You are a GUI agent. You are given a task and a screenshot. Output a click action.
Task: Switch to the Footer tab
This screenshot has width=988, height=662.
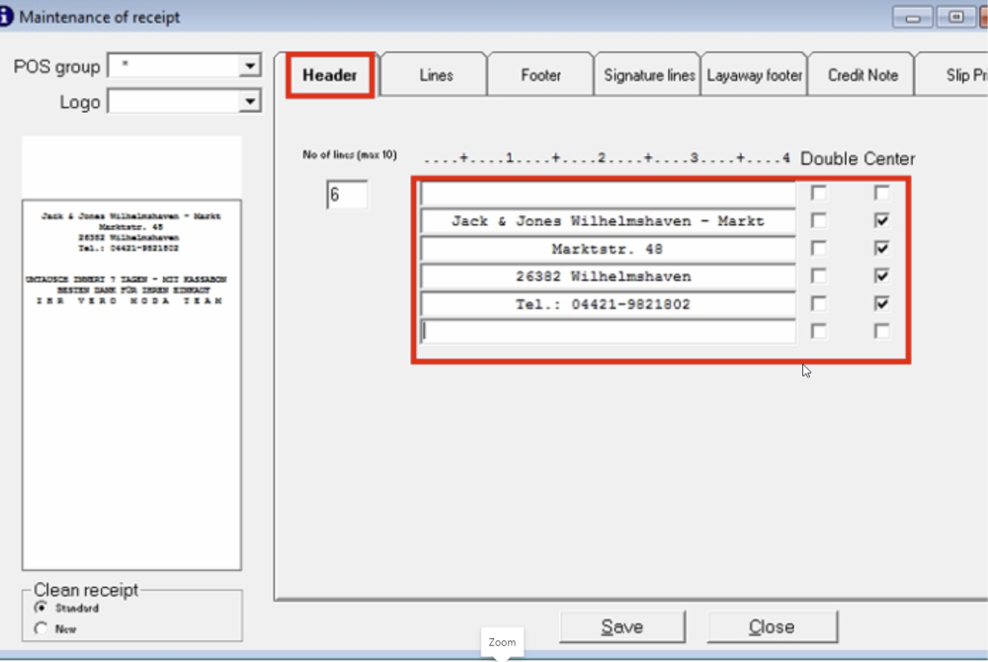[x=539, y=73]
